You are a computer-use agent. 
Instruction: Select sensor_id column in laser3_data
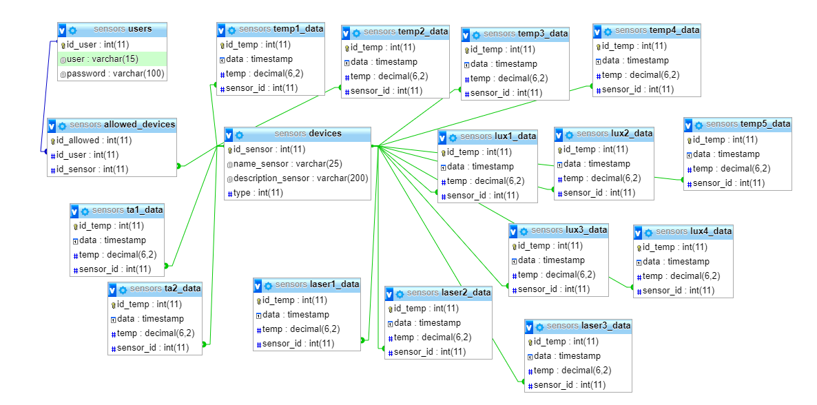(x=579, y=385)
